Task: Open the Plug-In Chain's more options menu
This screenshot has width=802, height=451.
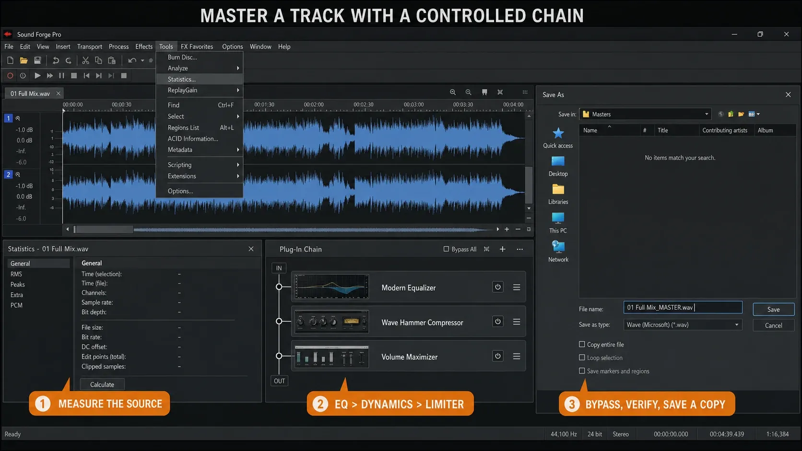Action: [519, 249]
